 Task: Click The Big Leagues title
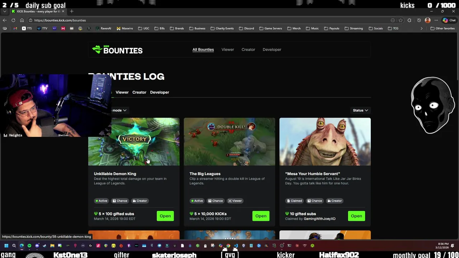click(x=205, y=174)
